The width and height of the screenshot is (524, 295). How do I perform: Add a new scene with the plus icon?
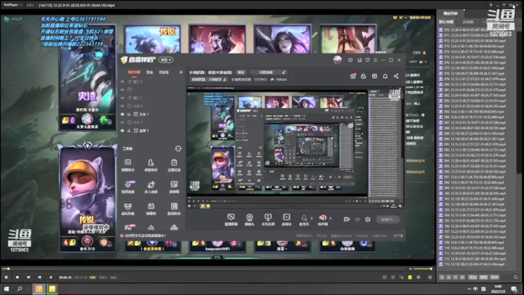(181, 72)
